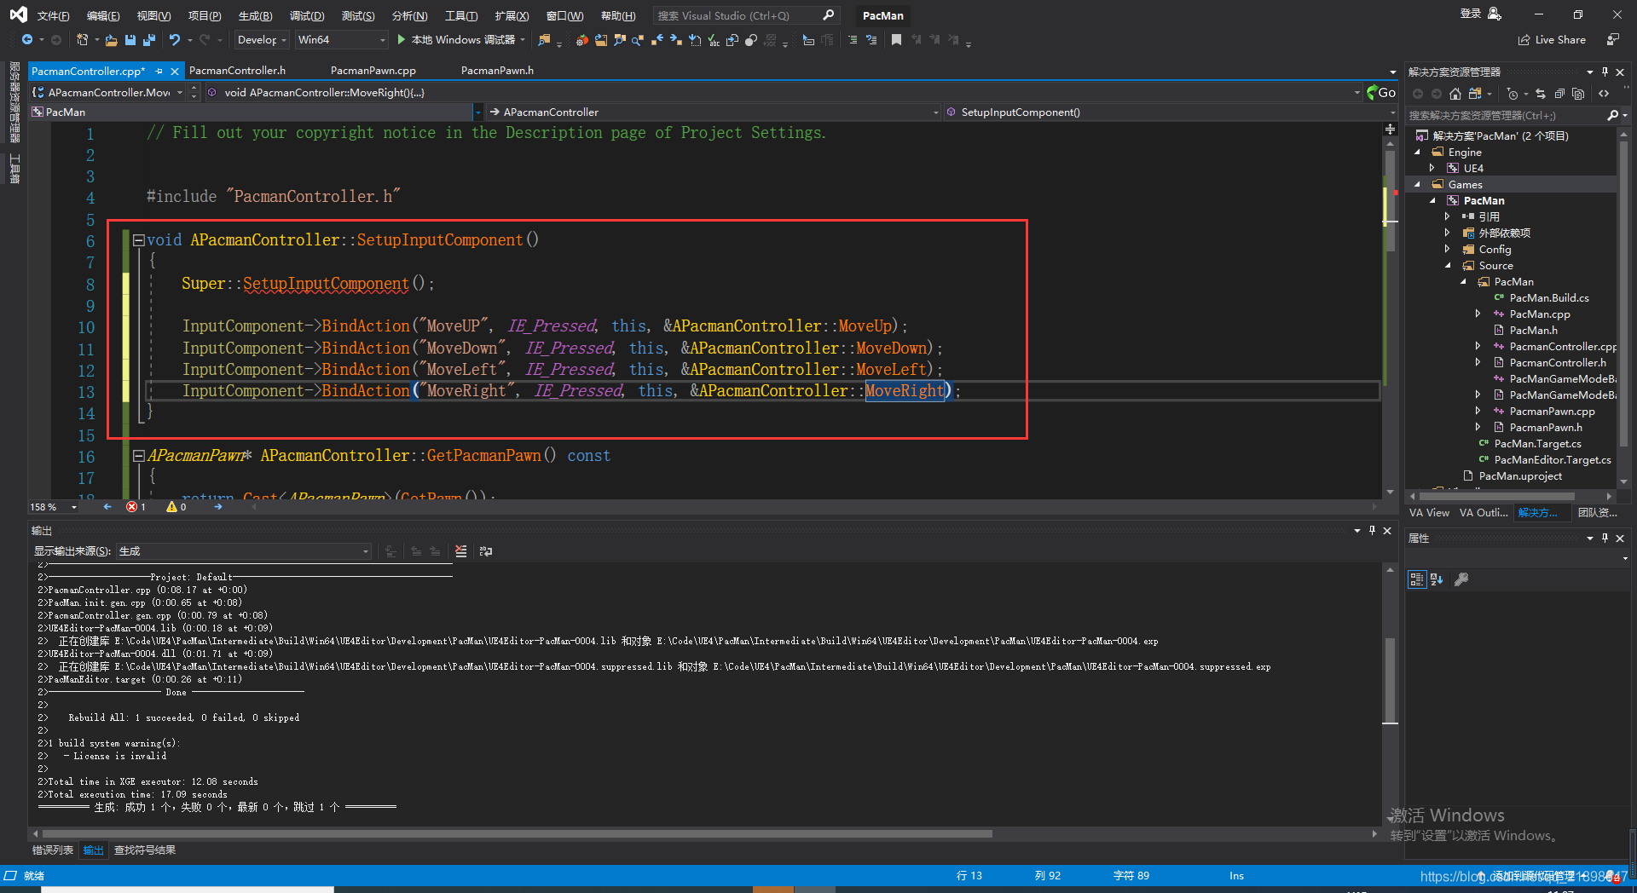Pin the Solution Explorer panel

[1605, 72]
